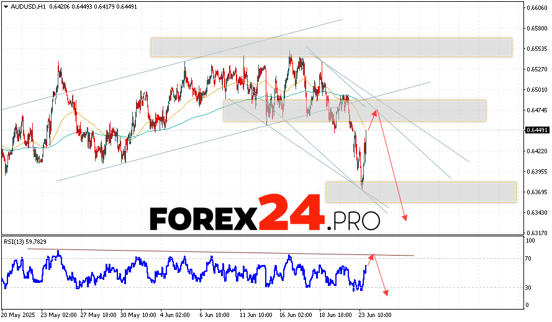The height and width of the screenshot is (322, 552).
Task: Click the 20 May 2025 date label
Action: coord(19,315)
